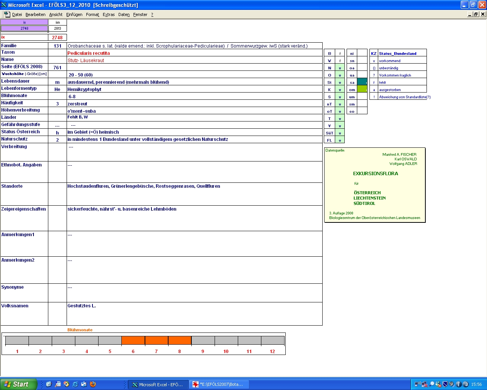This screenshot has height=390, width=487.
Task: Click the gray month 12 bar segment
Action: pos(272,340)
